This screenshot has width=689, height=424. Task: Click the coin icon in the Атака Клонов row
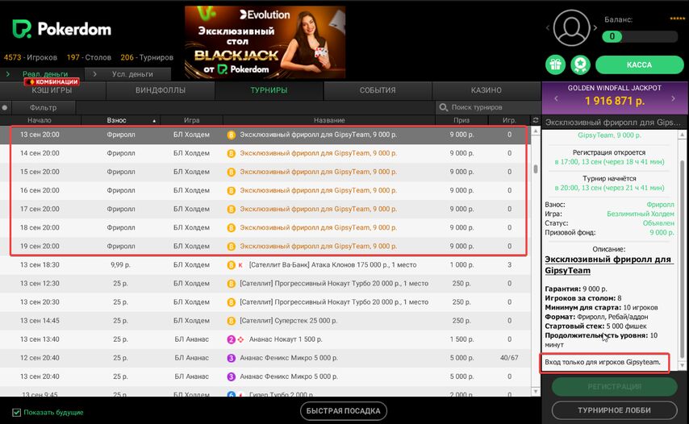click(x=231, y=265)
